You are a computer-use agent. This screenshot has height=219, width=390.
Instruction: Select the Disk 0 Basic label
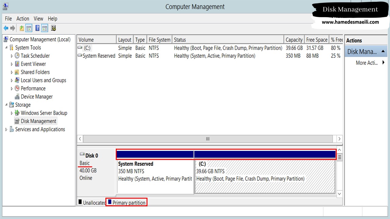(85, 163)
